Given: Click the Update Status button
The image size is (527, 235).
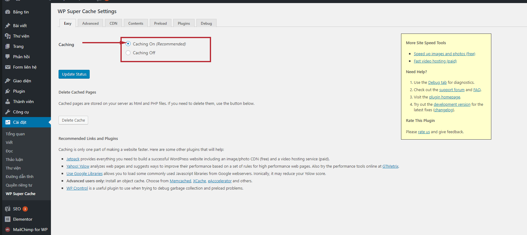Looking at the screenshot, I should pyautogui.click(x=74, y=74).
